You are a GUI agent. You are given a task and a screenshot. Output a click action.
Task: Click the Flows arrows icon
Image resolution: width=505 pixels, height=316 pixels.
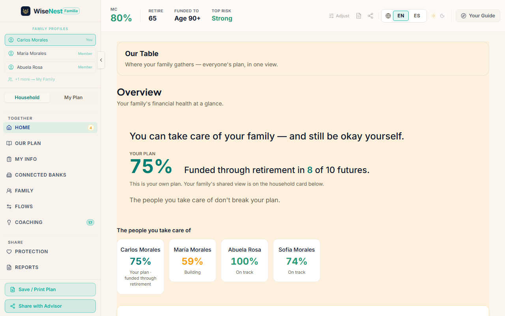[9, 207]
